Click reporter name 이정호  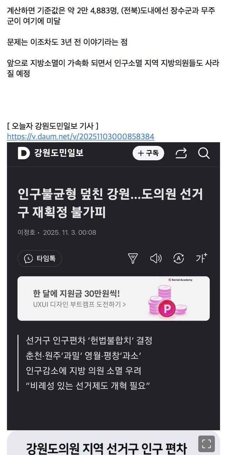(x=26, y=232)
